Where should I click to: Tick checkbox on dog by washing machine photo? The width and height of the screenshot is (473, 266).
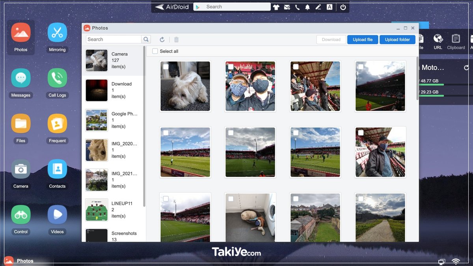coord(231,199)
